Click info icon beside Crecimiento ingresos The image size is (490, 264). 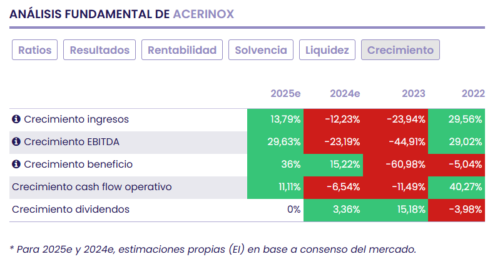pyautogui.click(x=16, y=119)
